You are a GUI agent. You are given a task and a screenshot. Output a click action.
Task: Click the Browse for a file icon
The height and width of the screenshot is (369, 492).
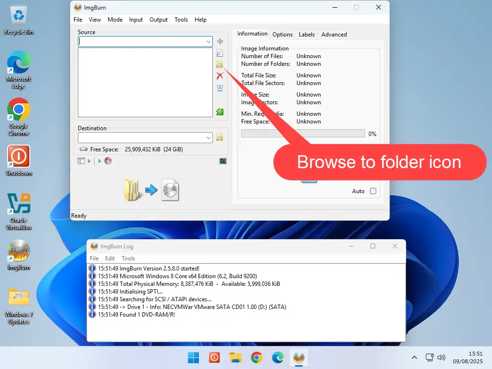pyautogui.click(x=220, y=53)
